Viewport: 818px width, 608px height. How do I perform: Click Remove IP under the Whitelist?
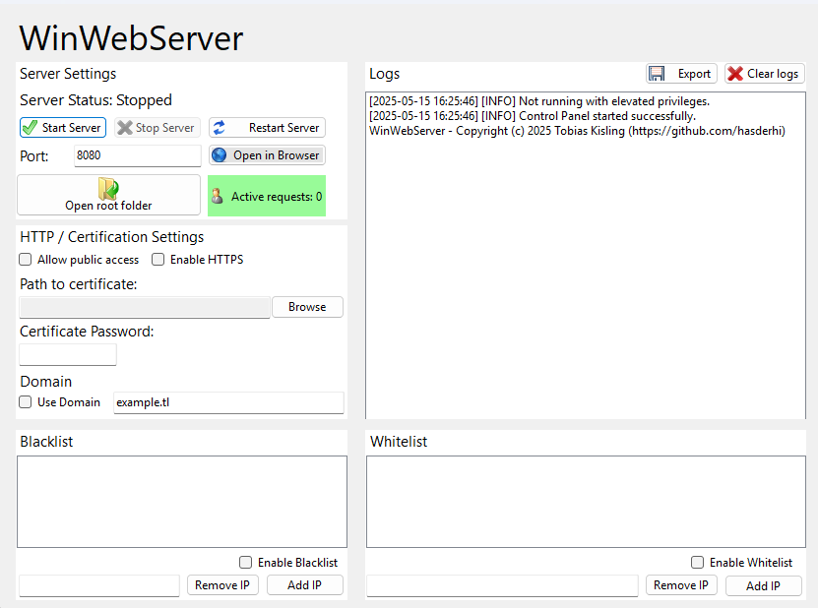click(x=681, y=585)
